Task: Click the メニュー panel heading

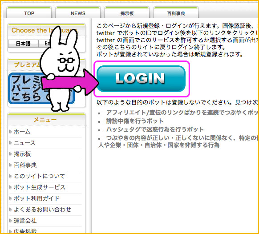Action: [45, 120]
